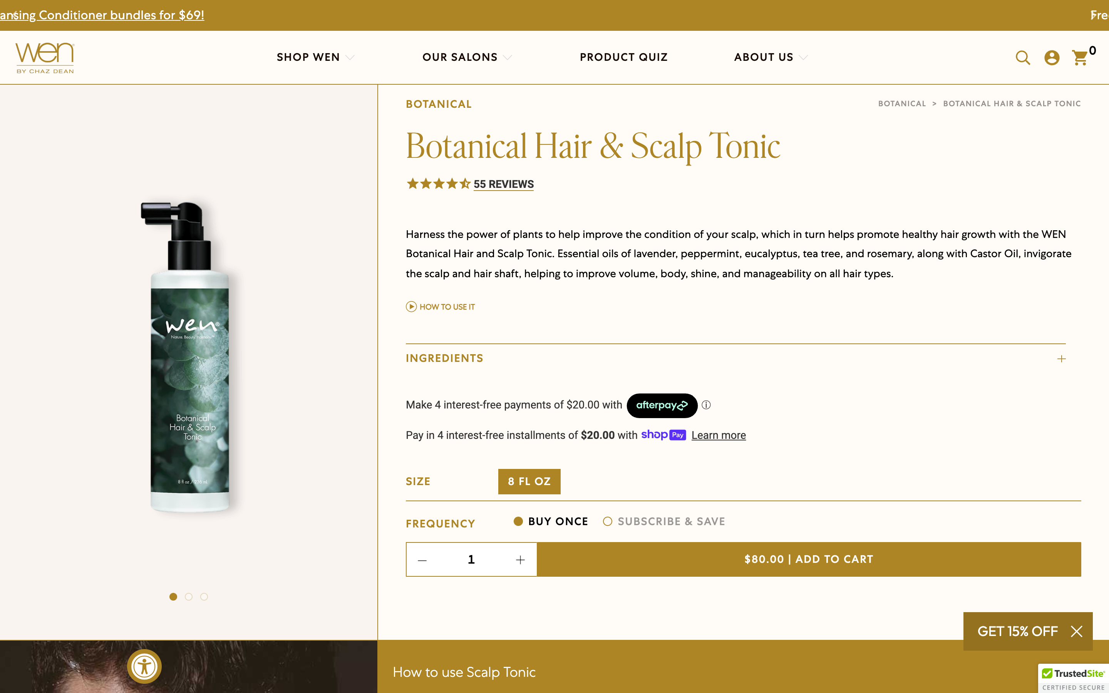Click the WEN by Chaz Dean logo

click(45, 58)
